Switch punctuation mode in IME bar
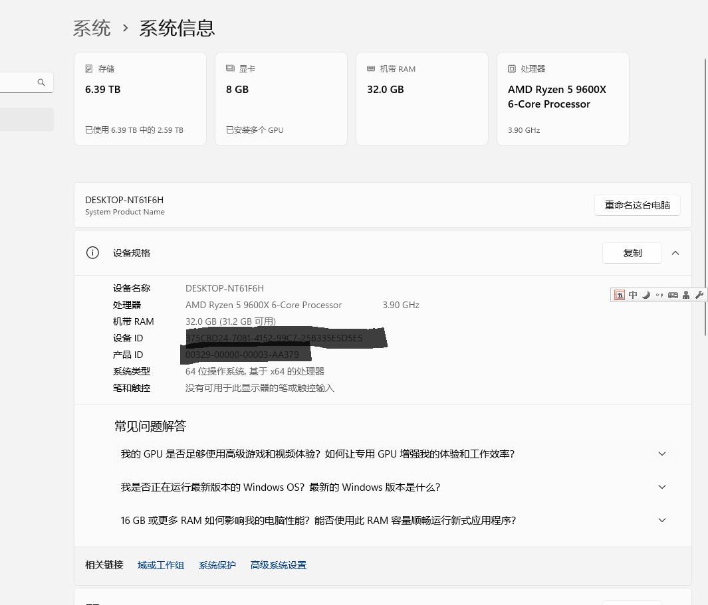708x605 pixels. coord(659,296)
